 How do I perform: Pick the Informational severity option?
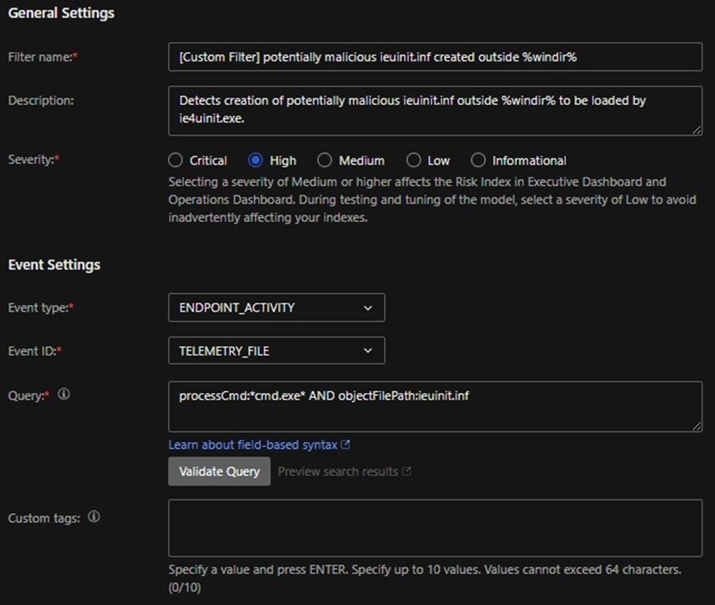tap(478, 160)
